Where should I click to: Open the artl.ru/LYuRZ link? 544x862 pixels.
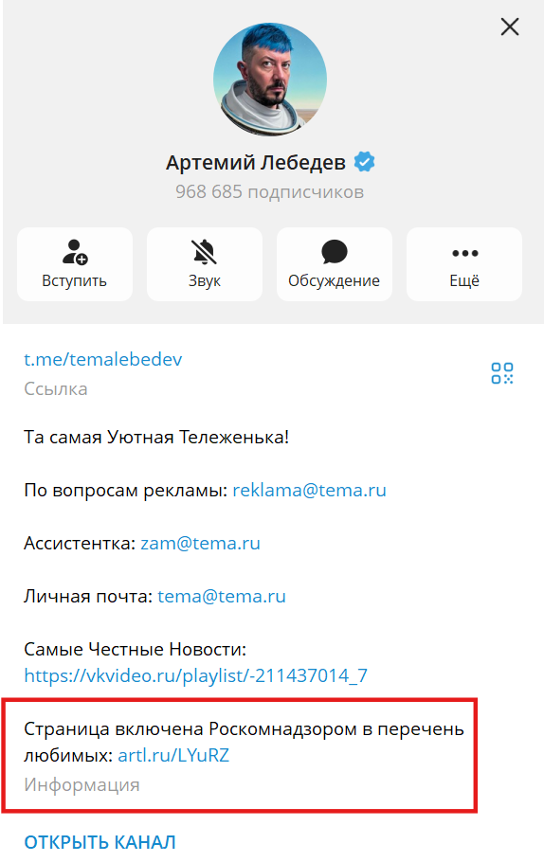[x=173, y=755]
